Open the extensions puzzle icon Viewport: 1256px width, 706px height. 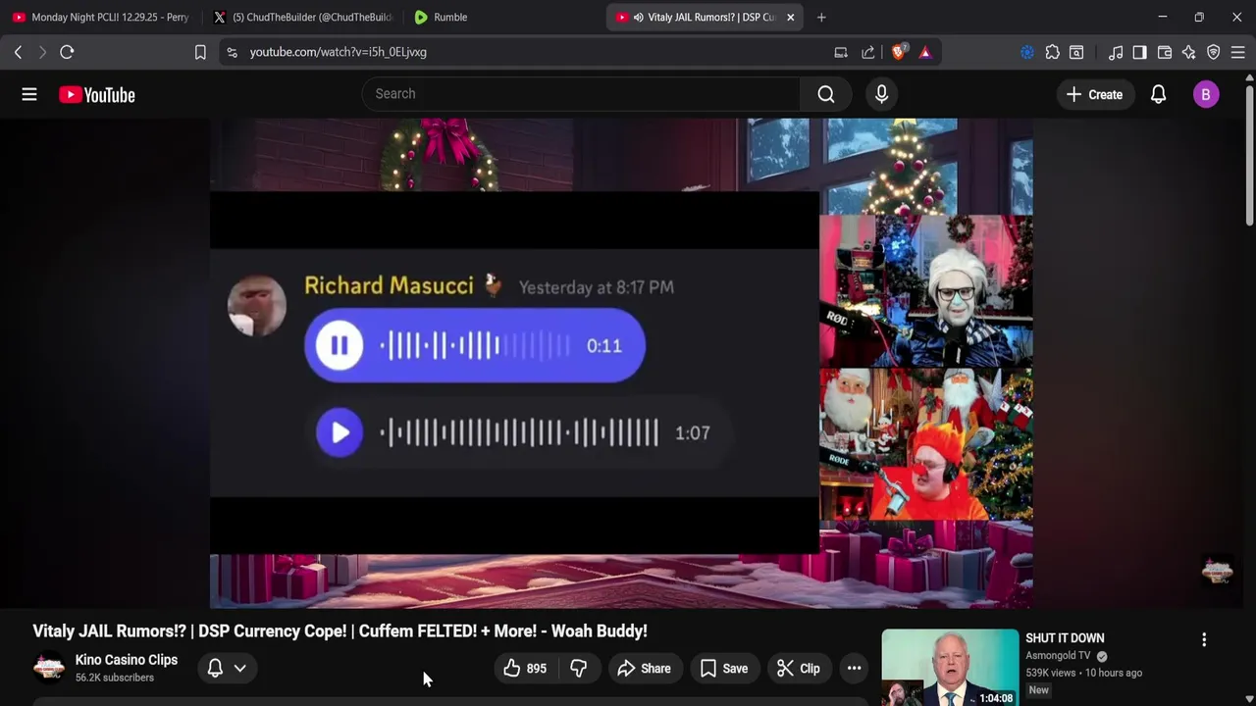[1052, 52]
